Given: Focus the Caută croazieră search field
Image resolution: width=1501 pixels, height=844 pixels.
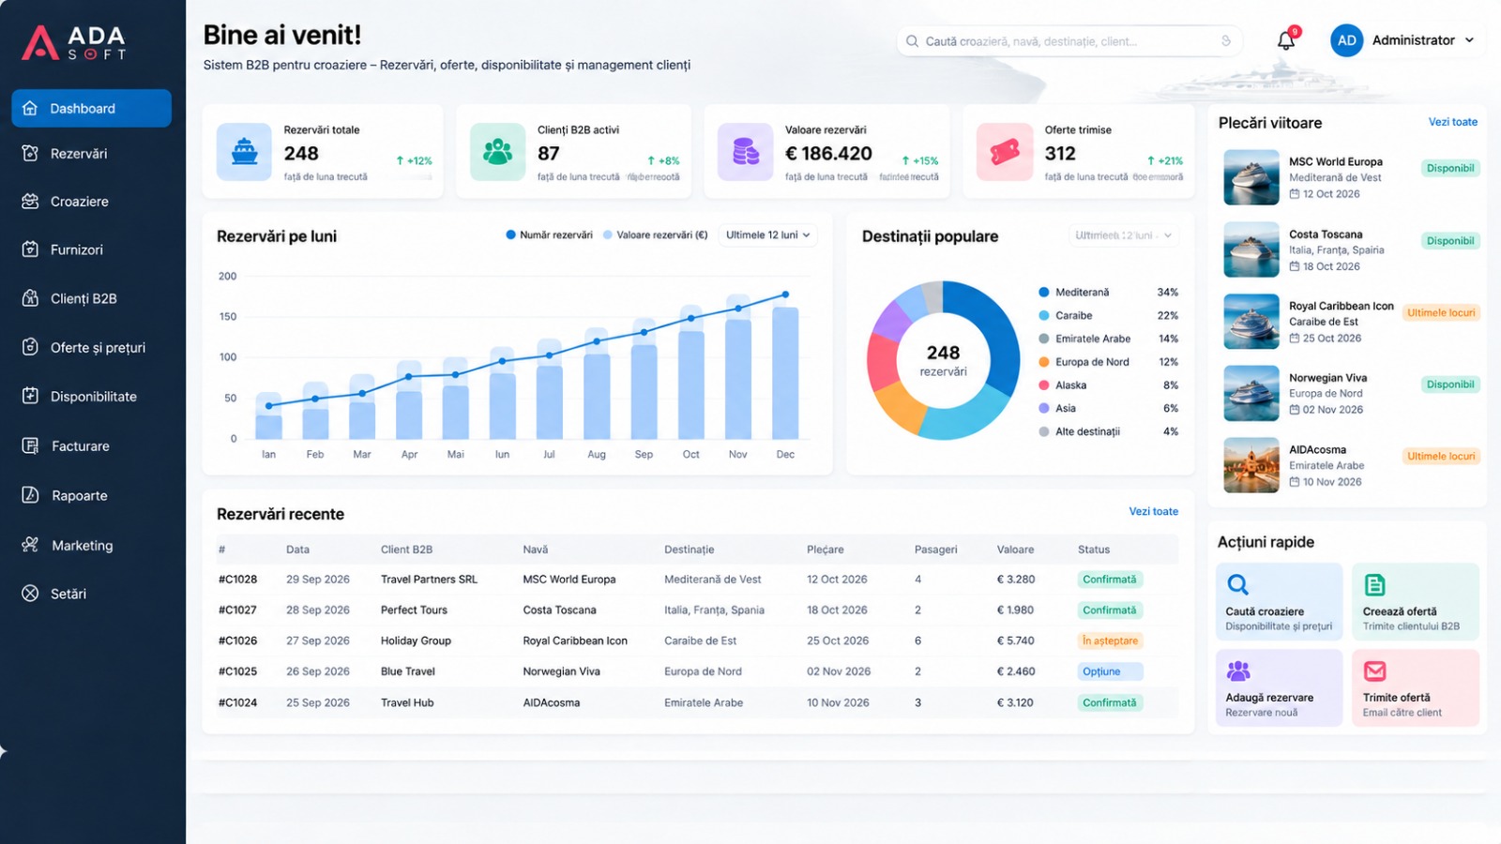Looking at the screenshot, I should (x=1069, y=41).
